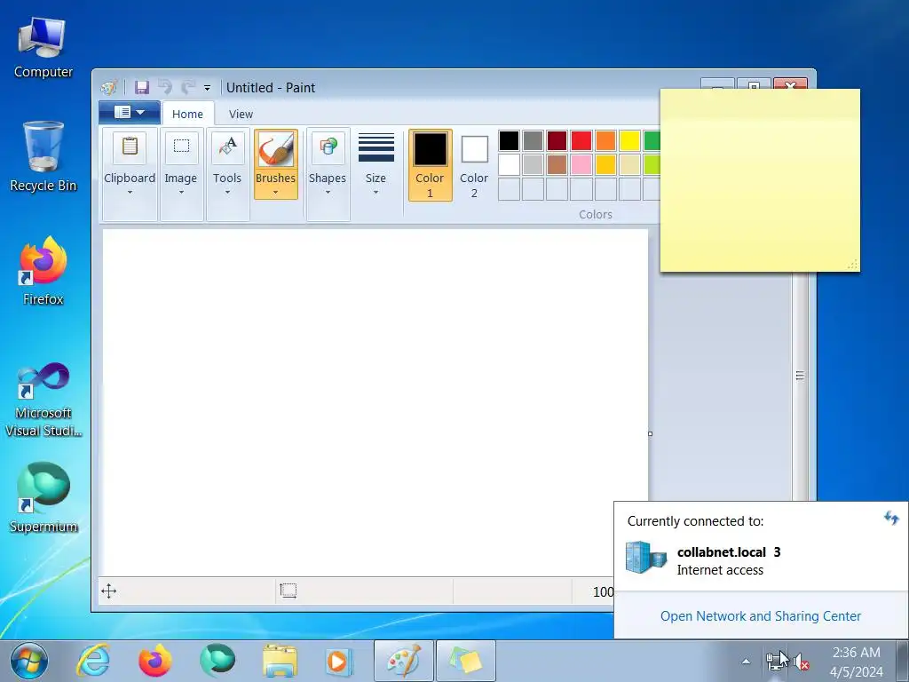This screenshot has width=909, height=682.
Task: Open the Windows Start orb
Action: pos(29,661)
